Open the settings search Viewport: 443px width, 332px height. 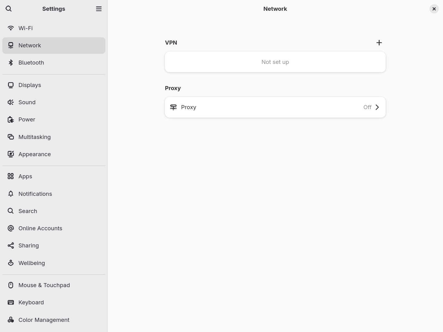tap(9, 9)
